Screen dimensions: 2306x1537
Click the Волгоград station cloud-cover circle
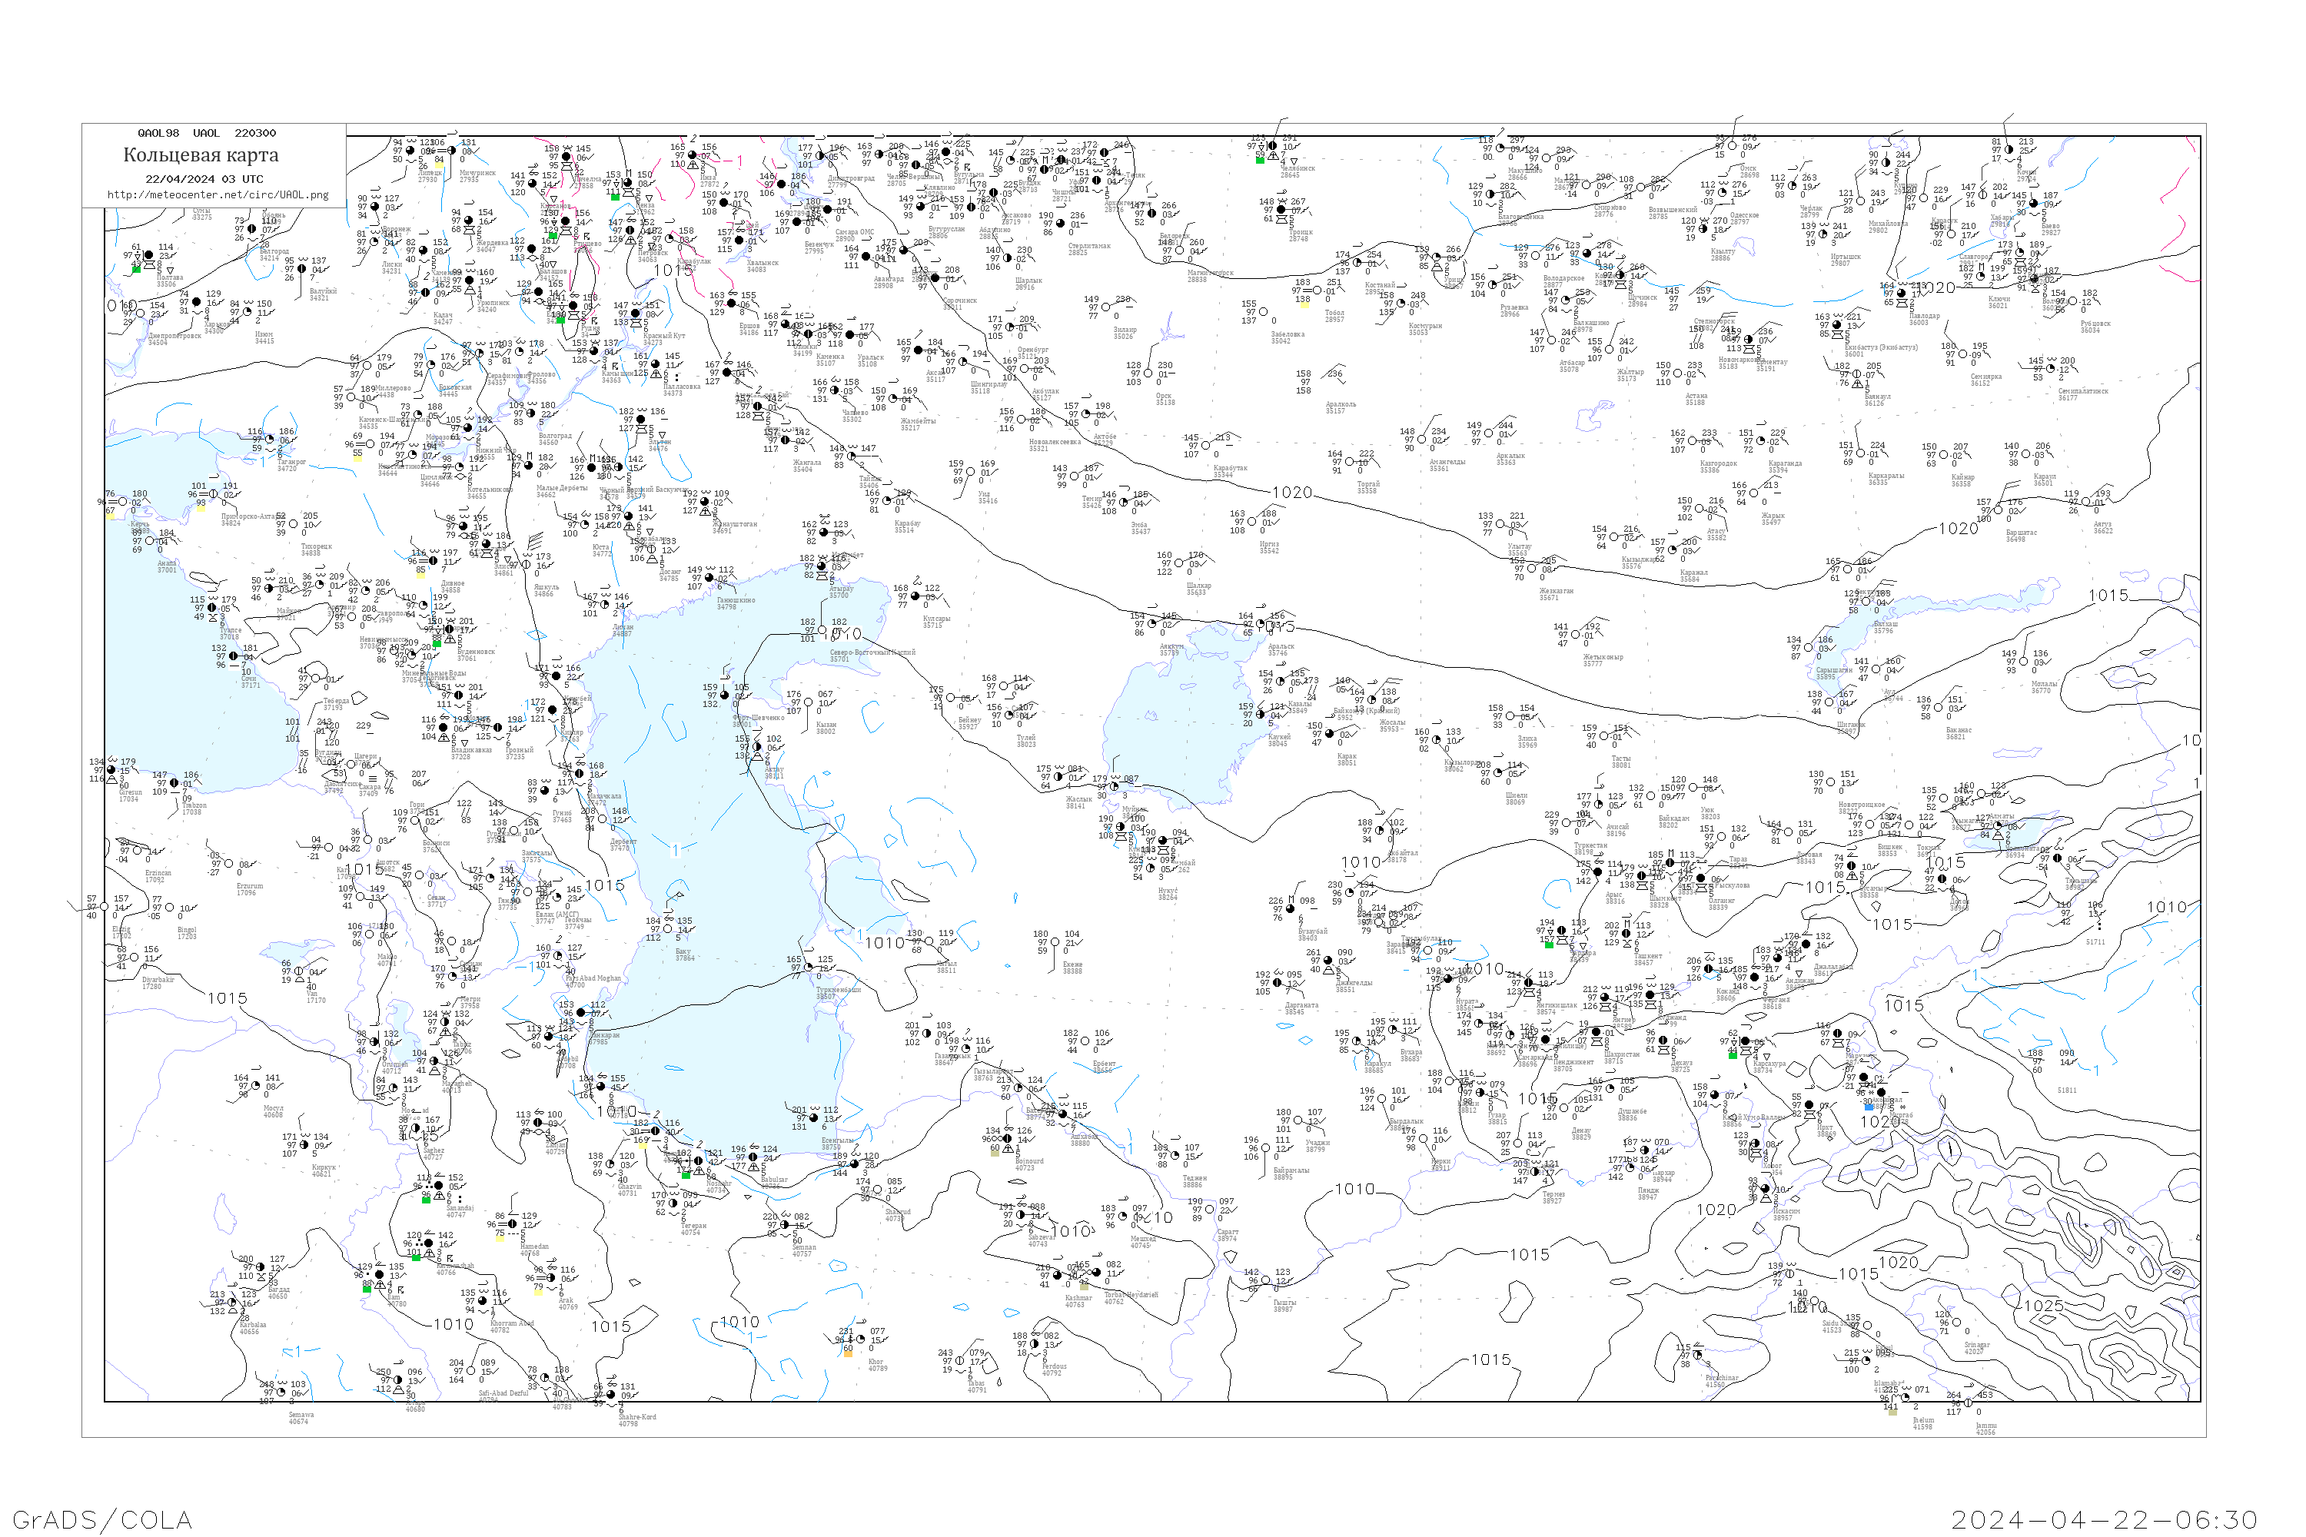[x=530, y=413]
